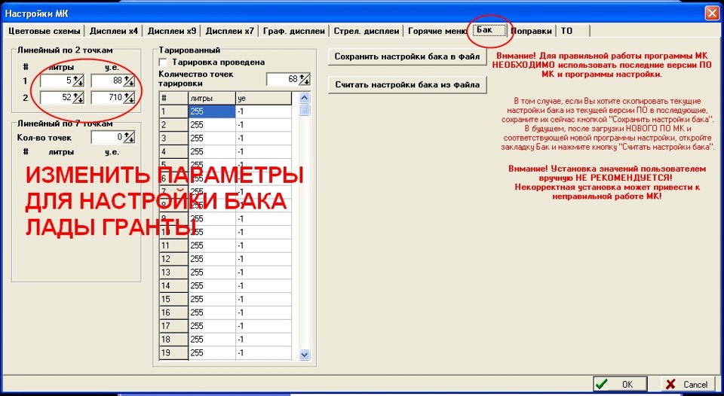
Task: Switch to the Дисплеи x4 tab
Action: pos(114,31)
